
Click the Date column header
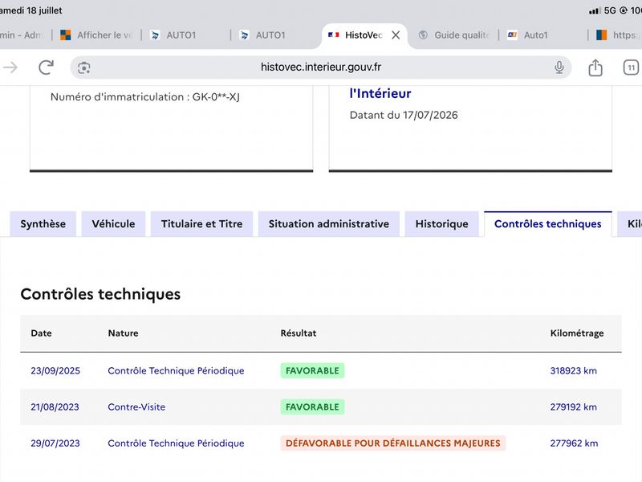coord(42,333)
